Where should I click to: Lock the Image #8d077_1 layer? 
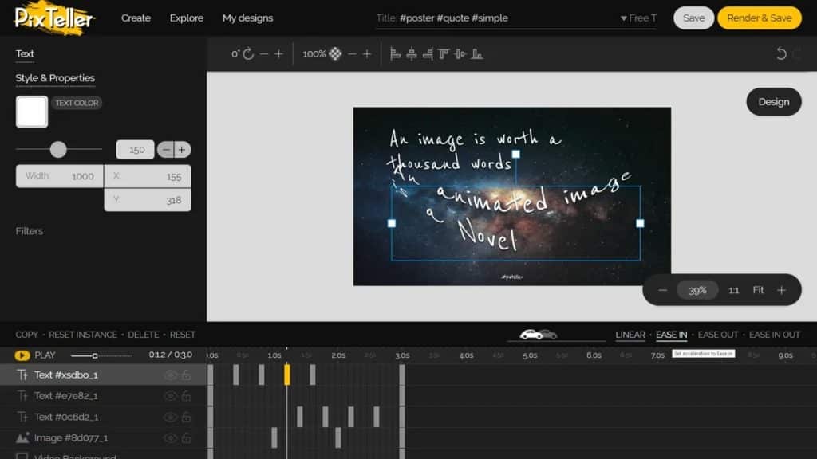coord(186,437)
